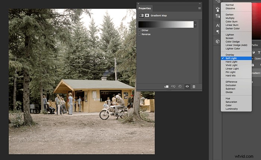The image size is (261, 160).
Task: Choose Linear Light blend mode
Action: pyautogui.click(x=236, y=69)
